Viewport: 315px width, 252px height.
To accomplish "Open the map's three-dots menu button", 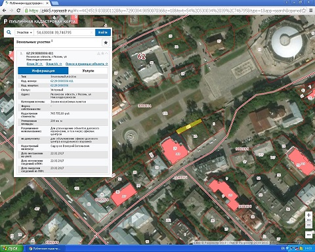I will [x=308, y=235].
